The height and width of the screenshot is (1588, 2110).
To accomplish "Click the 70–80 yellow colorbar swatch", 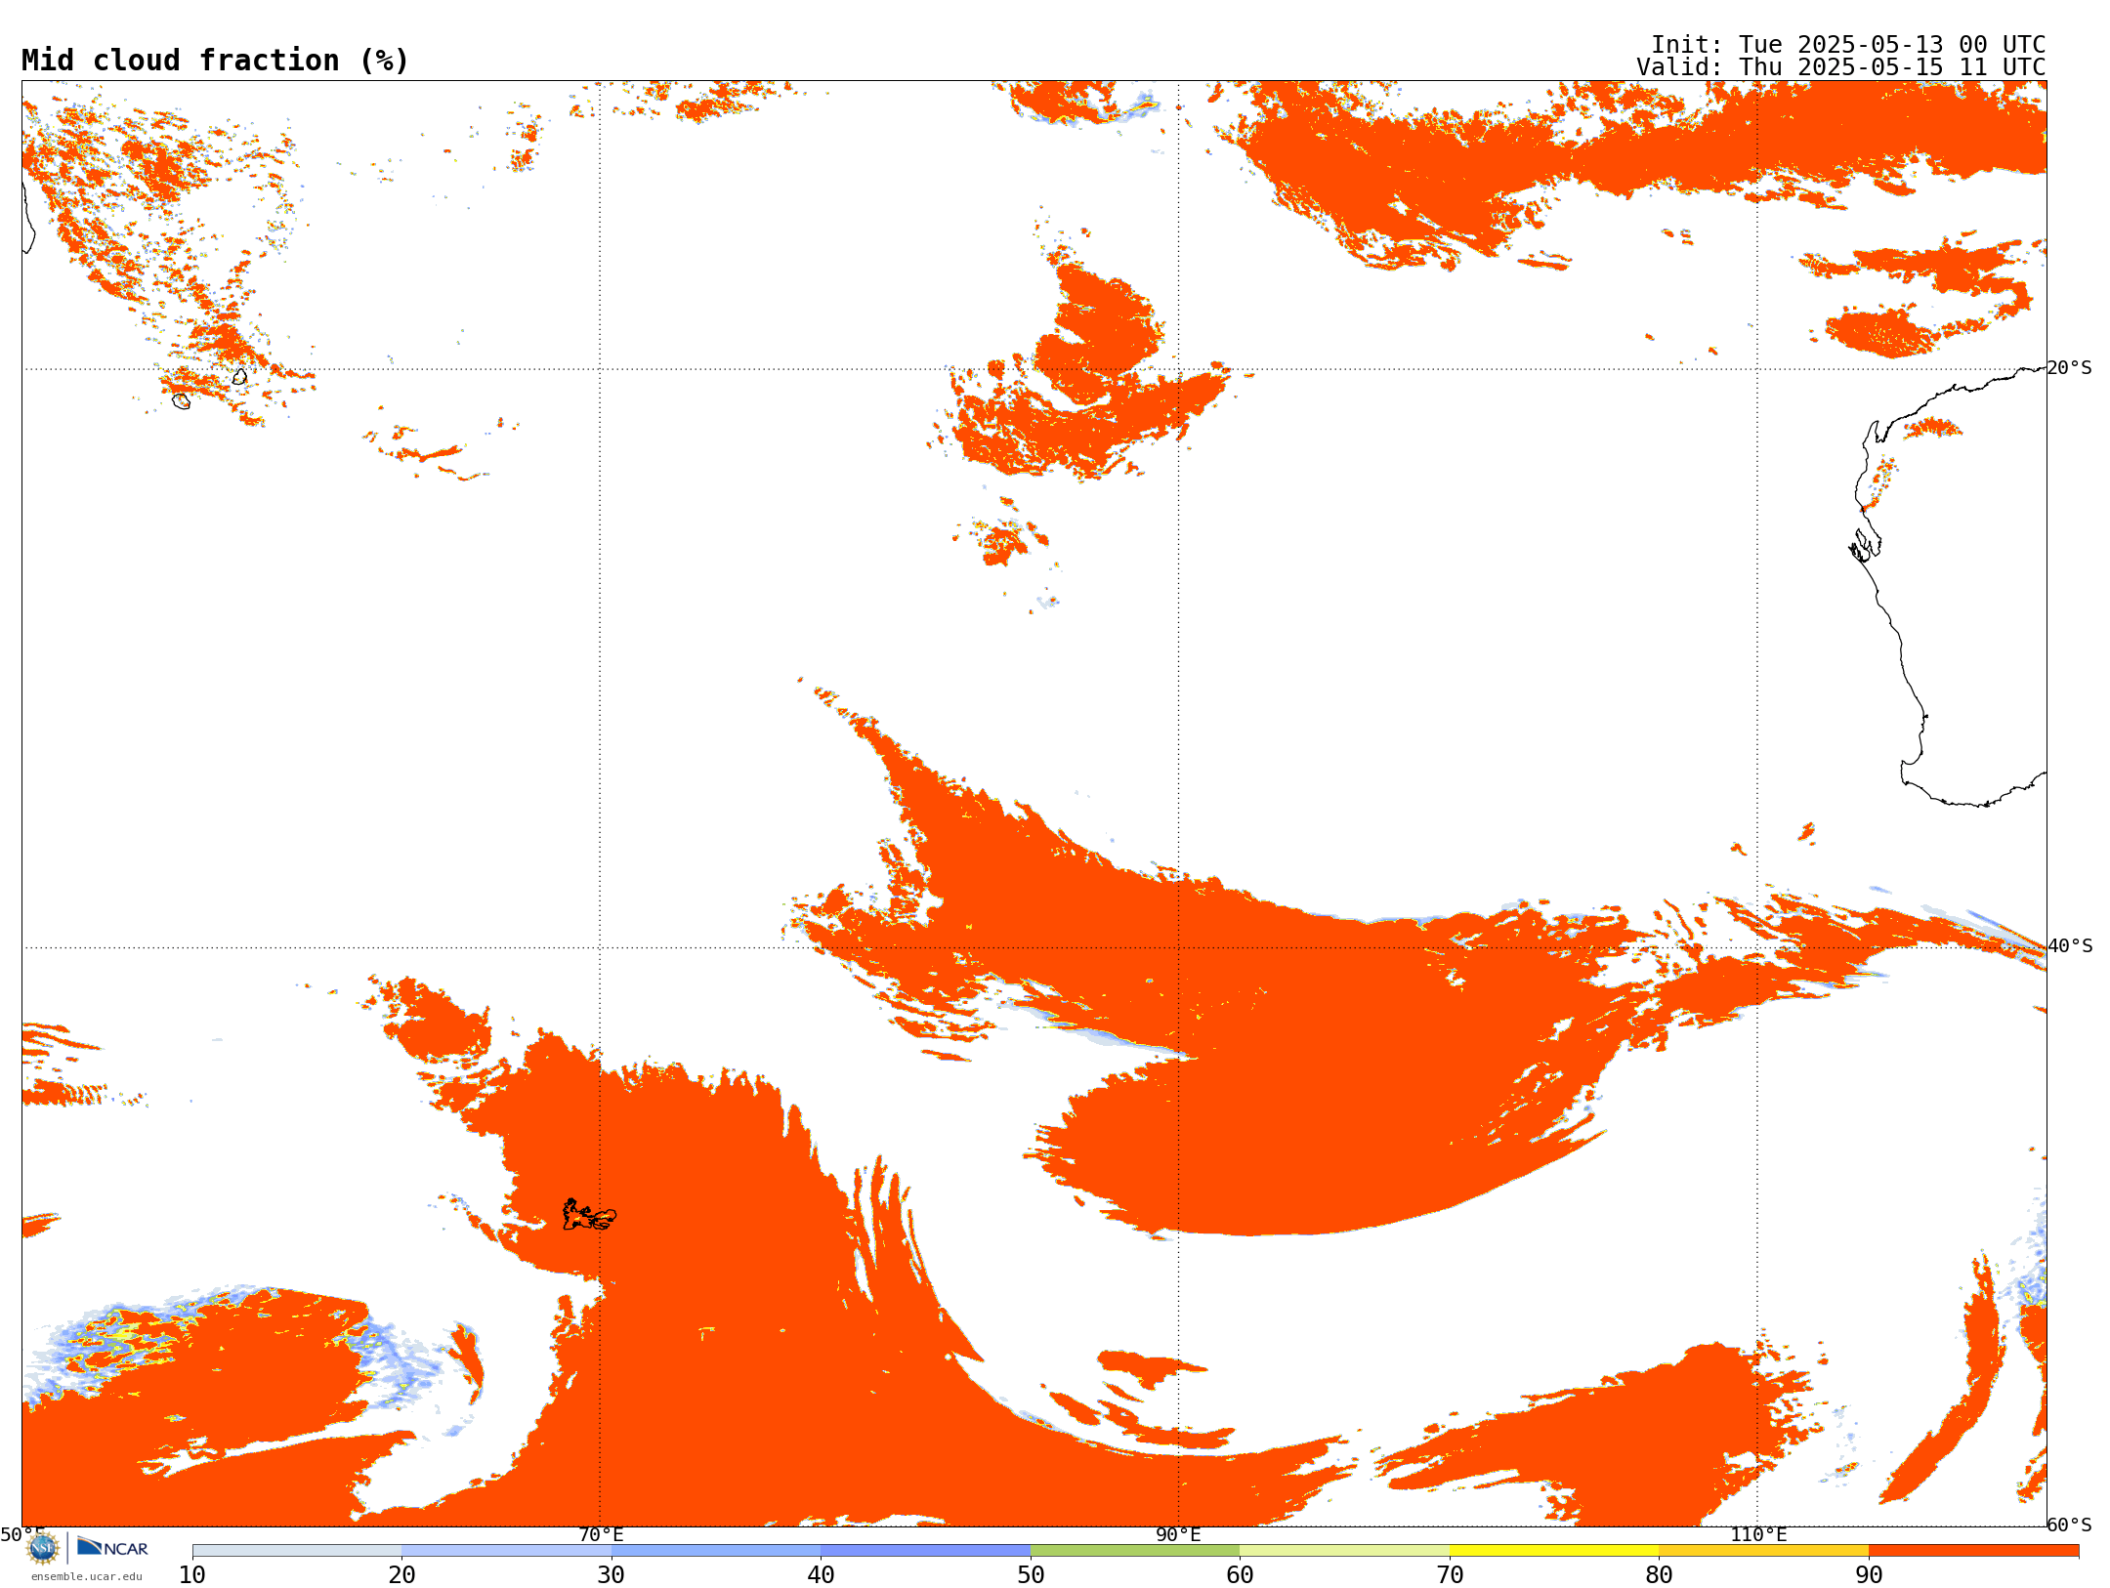I will (x=1554, y=1551).
